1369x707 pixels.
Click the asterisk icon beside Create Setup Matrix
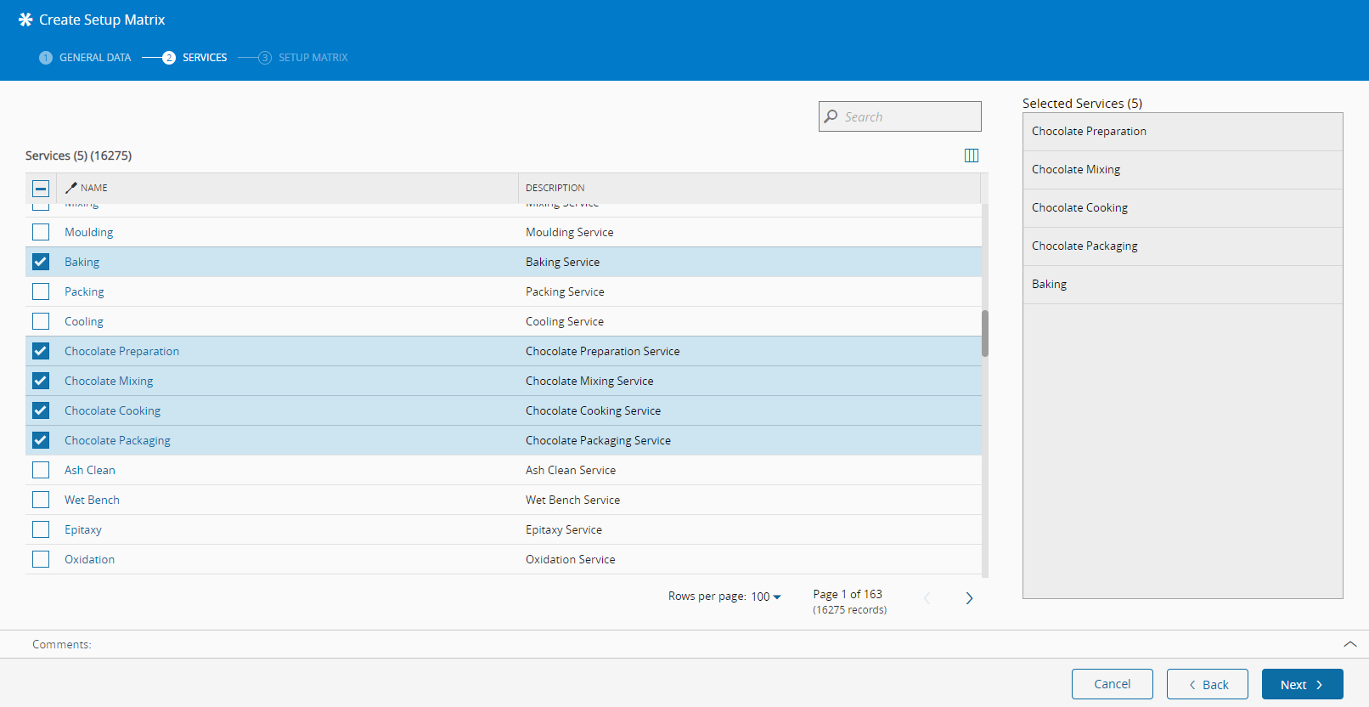[x=25, y=20]
